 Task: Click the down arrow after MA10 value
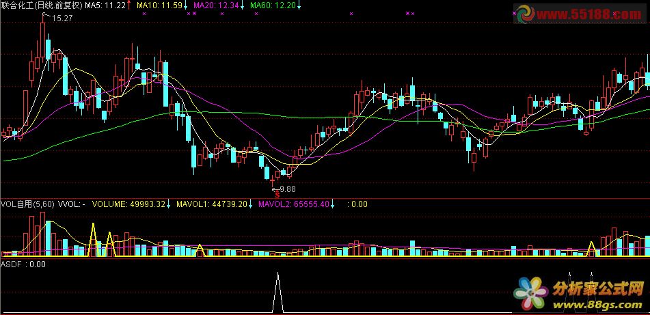click(185, 5)
